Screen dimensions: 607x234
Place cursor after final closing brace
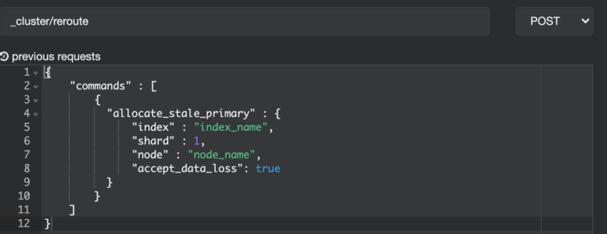coord(52,223)
